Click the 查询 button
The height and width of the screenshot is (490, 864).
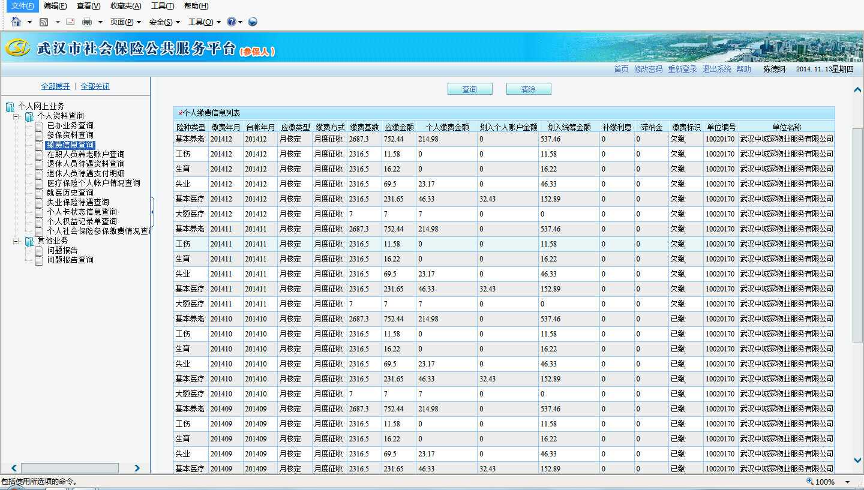pyautogui.click(x=470, y=89)
